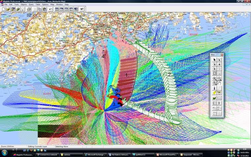
Task: Open the Options menu
Action: [45, 5]
